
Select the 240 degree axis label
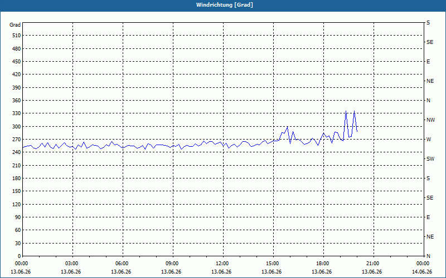click(x=17, y=152)
